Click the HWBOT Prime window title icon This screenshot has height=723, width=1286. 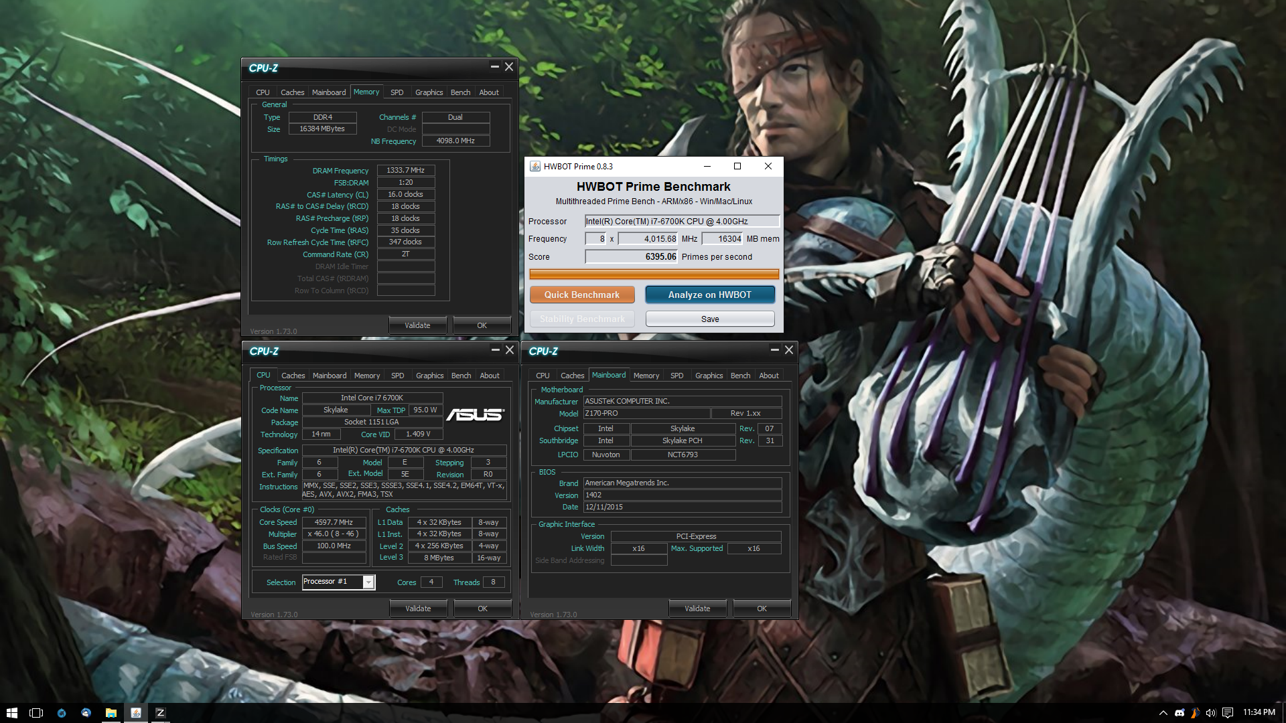point(535,167)
